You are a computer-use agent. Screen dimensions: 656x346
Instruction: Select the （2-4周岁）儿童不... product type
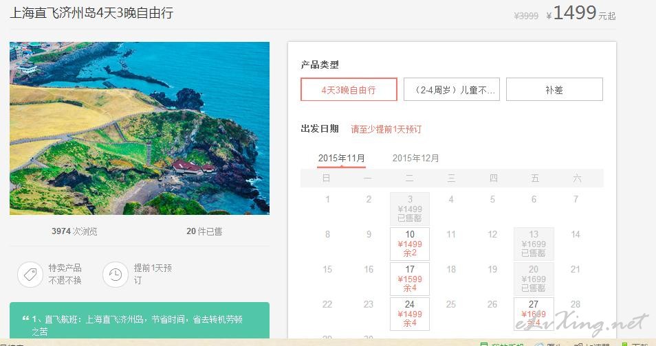click(x=451, y=89)
